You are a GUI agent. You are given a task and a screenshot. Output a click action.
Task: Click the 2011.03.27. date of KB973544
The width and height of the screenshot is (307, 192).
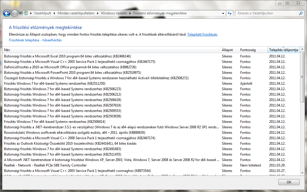pos(277,171)
